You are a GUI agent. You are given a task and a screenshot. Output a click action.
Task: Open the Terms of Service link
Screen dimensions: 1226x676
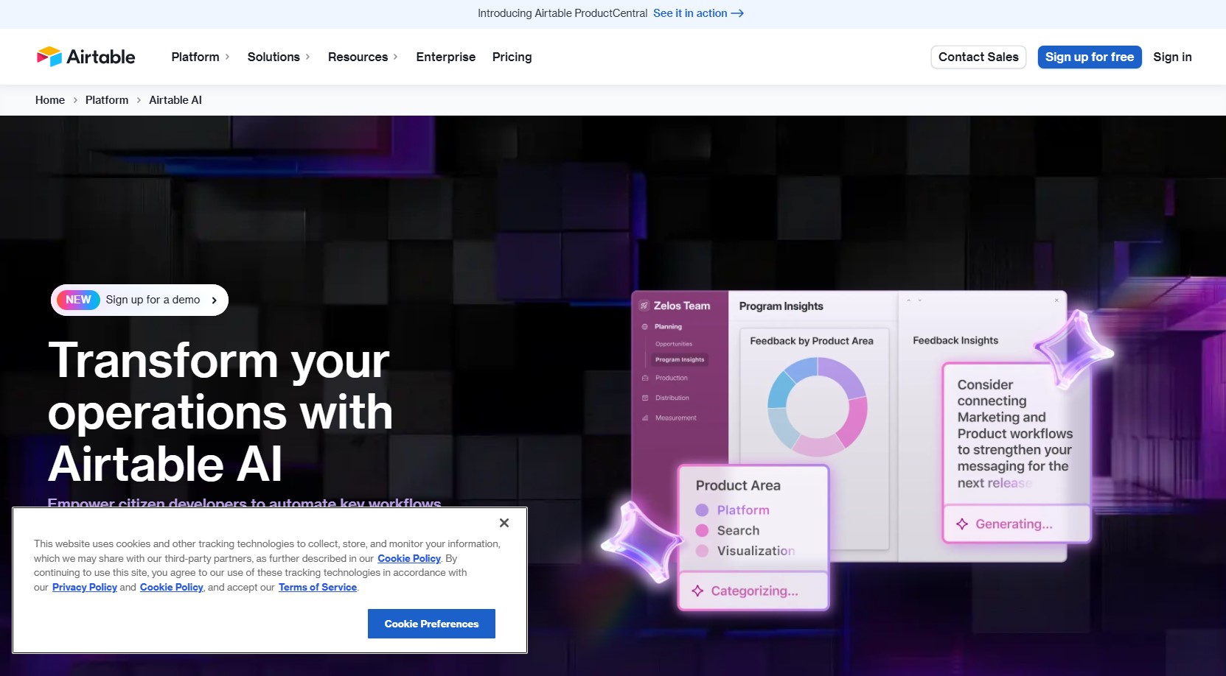tap(317, 587)
